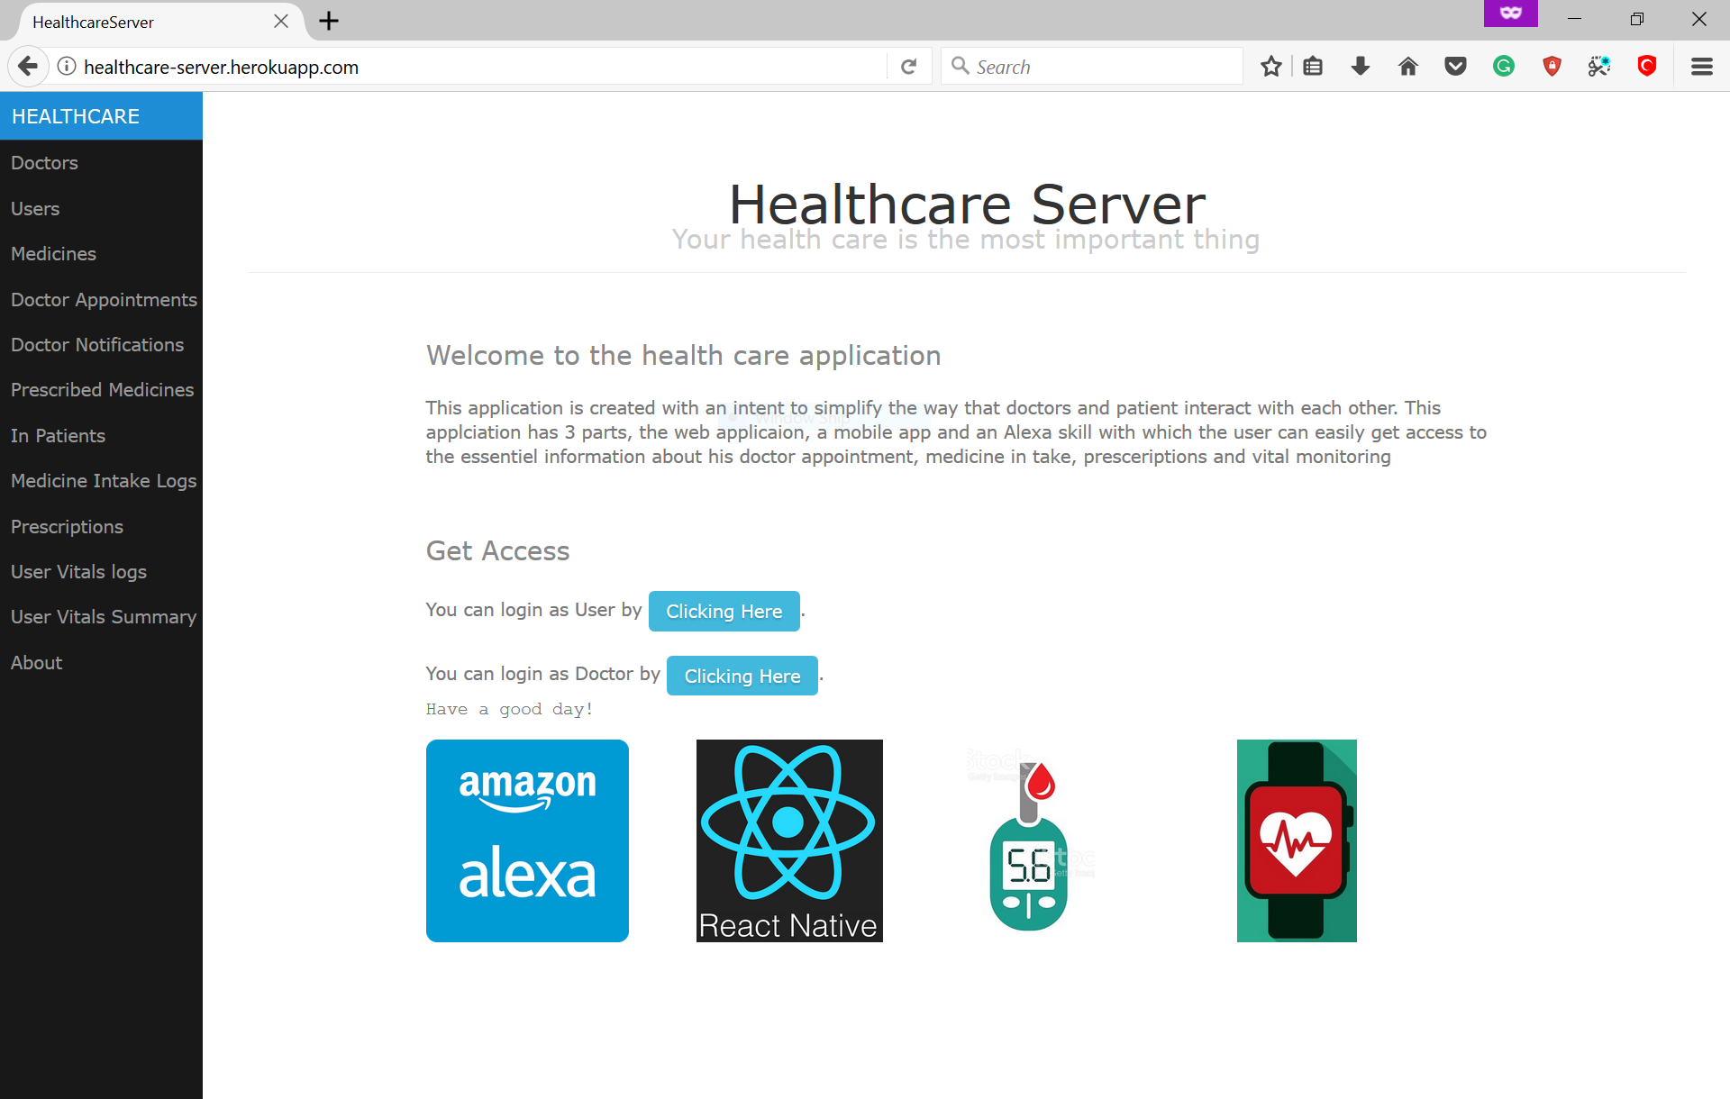Image resolution: width=1730 pixels, height=1099 pixels.
Task: Click Clicking Here to login as Doctor
Action: coord(742,677)
